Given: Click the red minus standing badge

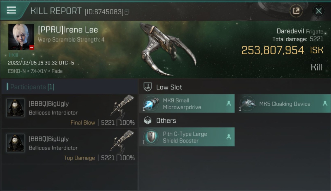Looking at the screenshot, I should pos(32,47).
